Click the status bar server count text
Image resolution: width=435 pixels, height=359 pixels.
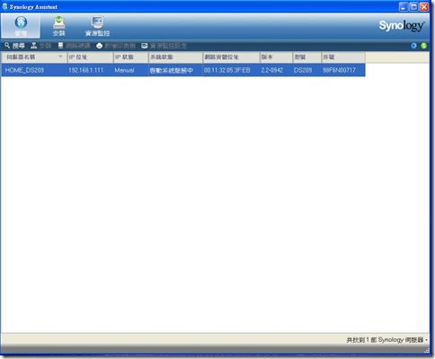[386, 340]
